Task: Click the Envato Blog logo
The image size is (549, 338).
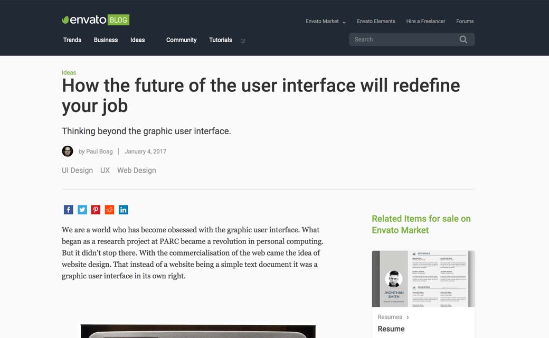Action: (96, 20)
